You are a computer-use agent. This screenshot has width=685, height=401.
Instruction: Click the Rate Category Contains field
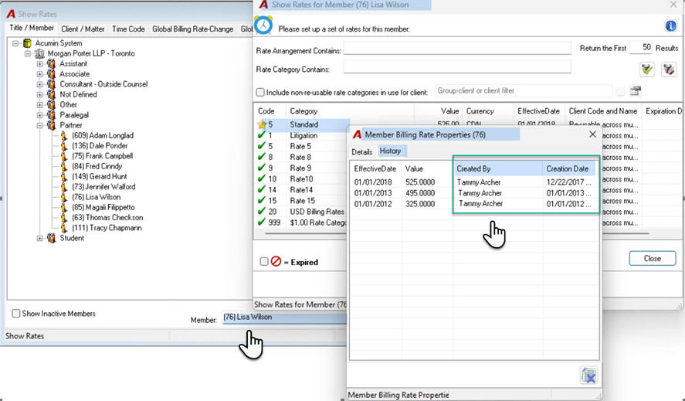[x=457, y=67]
